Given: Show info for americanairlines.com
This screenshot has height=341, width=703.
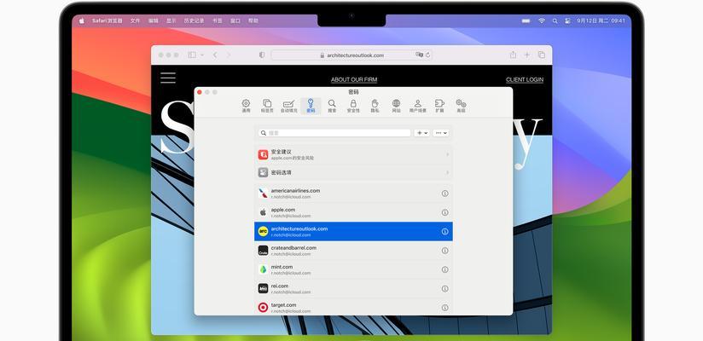Looking at the screenshot, I should [x=444, y=194].
